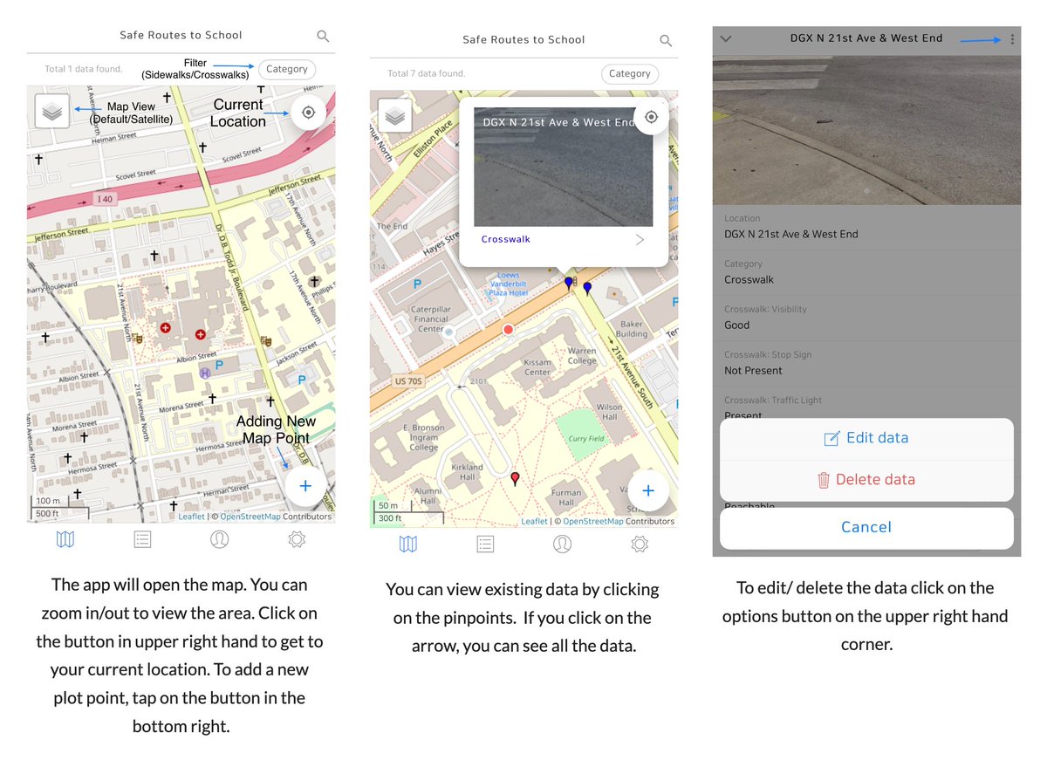Viewport: 1047px width, 767px height.
Task: Select the right blue pin near Baker Building
Action: click(x=587, y=288)
